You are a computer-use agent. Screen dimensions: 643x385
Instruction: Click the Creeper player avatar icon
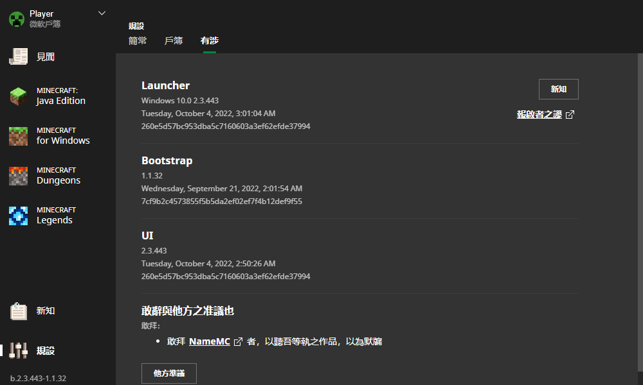tap(17, 19)
